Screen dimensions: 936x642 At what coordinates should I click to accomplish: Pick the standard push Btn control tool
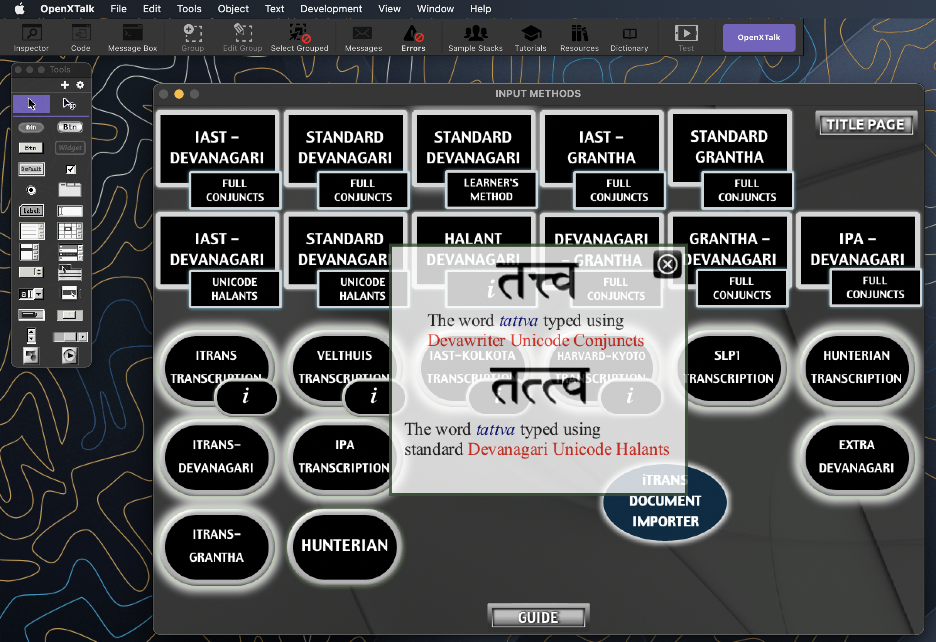[x=70, y=127]
